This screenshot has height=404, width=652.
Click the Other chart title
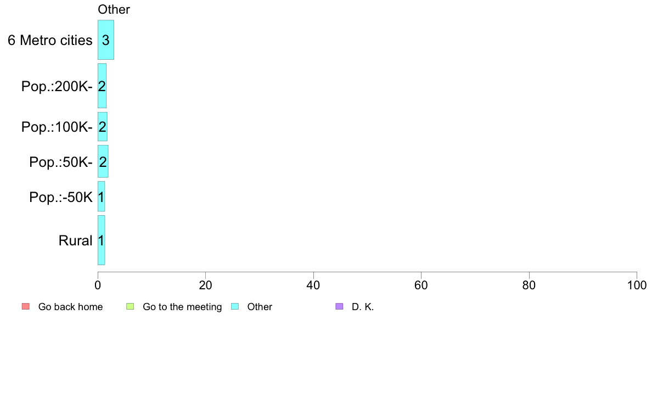point(114,9)
